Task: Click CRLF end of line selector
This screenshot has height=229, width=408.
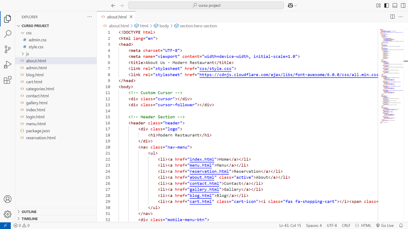Action: tap(346, 226)
